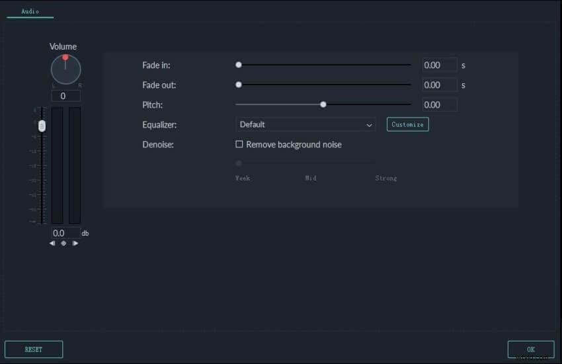562x364 pixels.
Task: Click the Denoise strength slider handle
Action: tap(239, 163)
